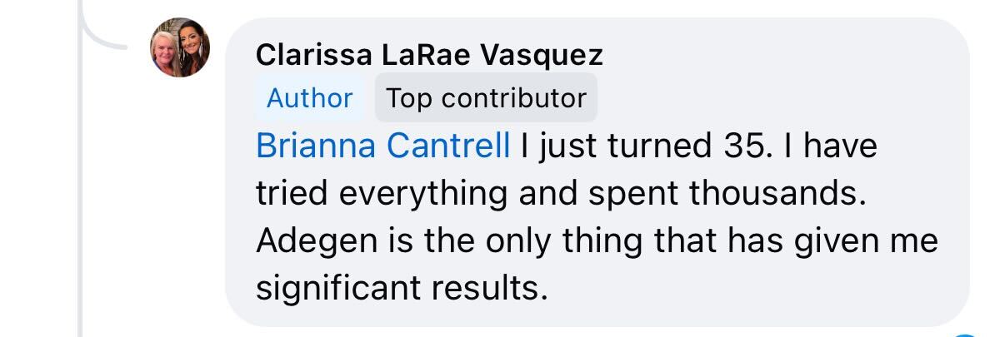Open Clarissa LaRae Vasquez's profile picture
Screen dimensions: 1005x337
coord(180,47)
